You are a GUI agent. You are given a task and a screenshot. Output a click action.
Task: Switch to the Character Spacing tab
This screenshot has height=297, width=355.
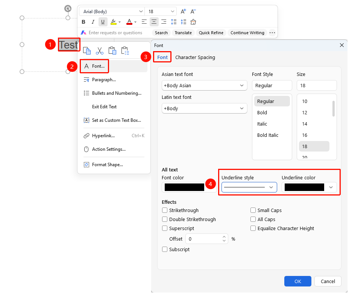tap(195, 57)
